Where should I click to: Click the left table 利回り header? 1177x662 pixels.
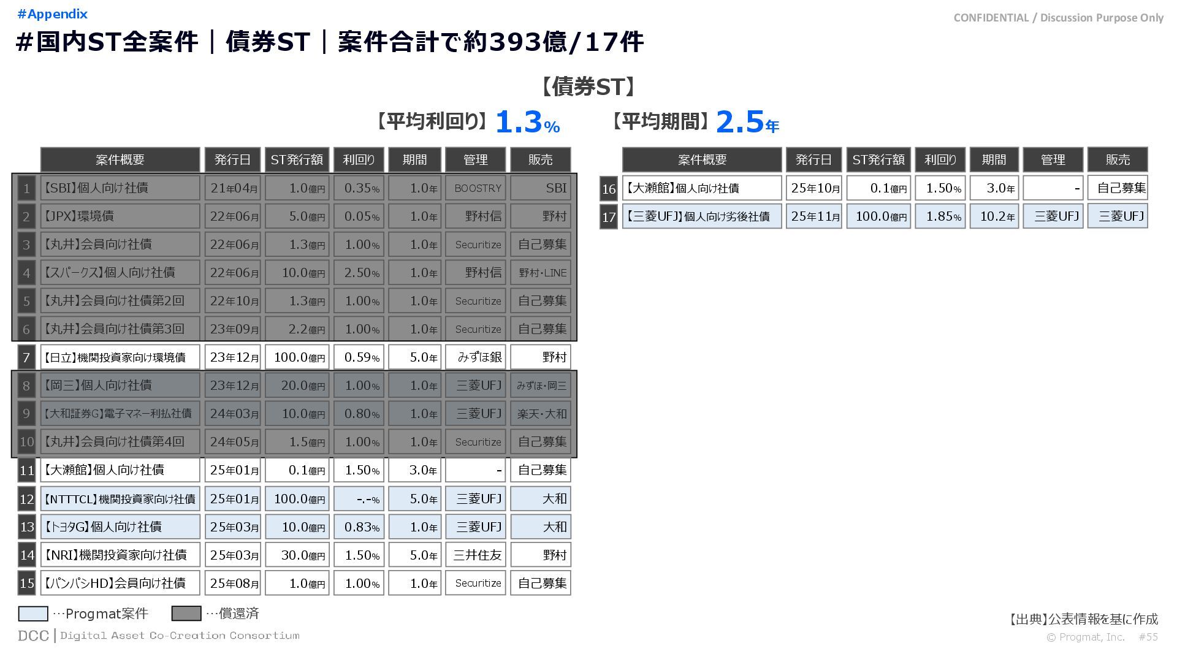click(x=359, y=160)
